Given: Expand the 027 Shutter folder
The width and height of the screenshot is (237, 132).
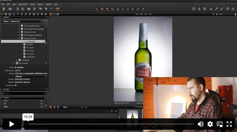Looking at the screenshot, I should tap(14, 63).
